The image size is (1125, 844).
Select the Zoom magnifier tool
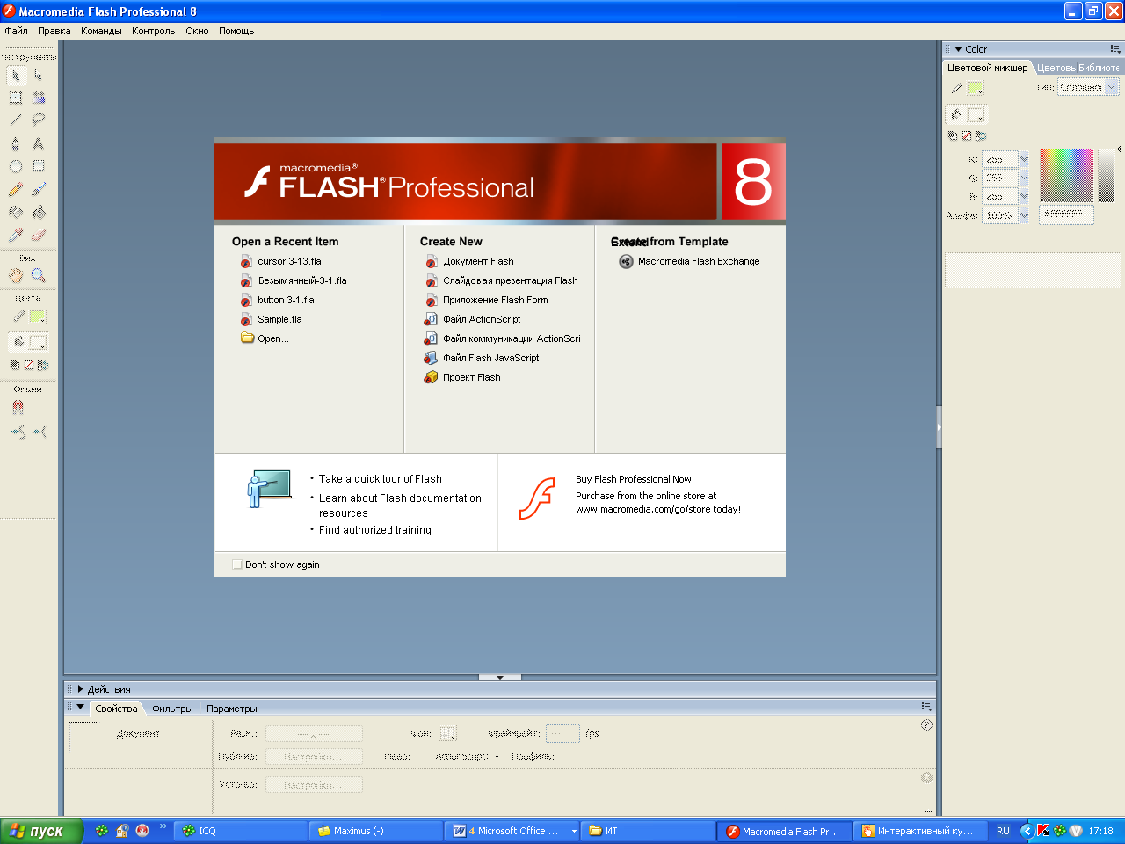[x=39, y=275]
